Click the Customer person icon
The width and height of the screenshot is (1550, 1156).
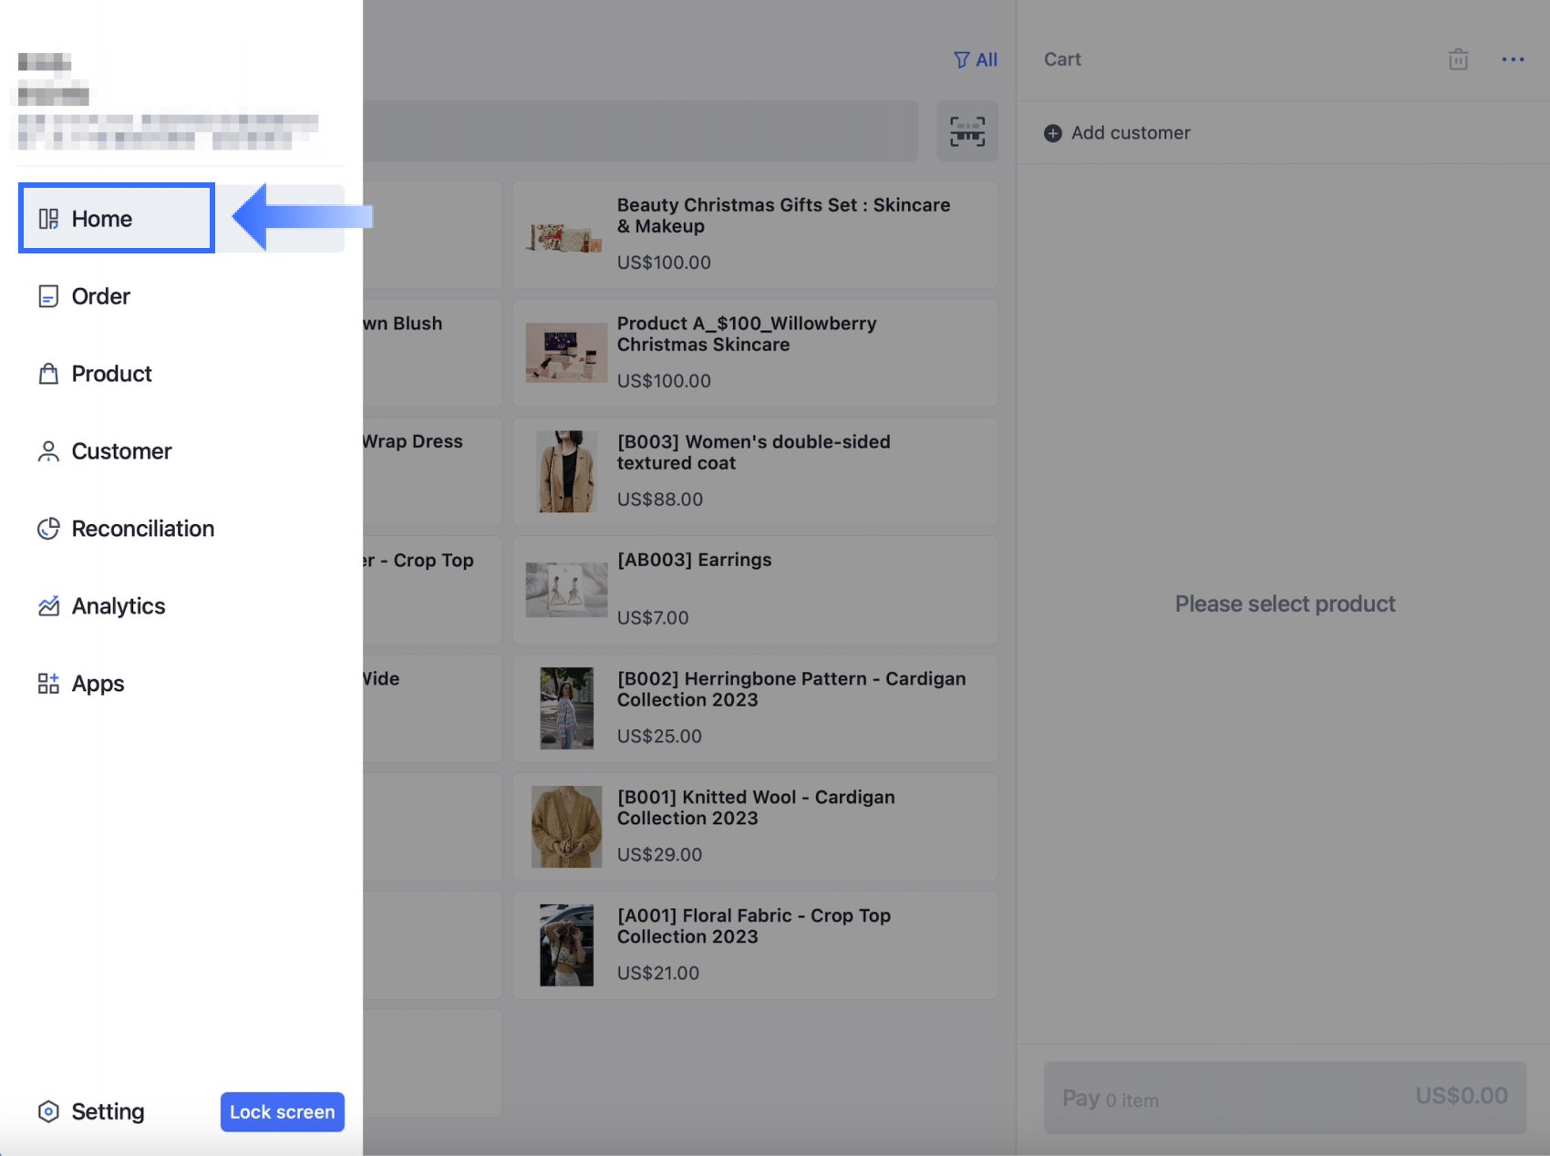(x=48, y=451)
